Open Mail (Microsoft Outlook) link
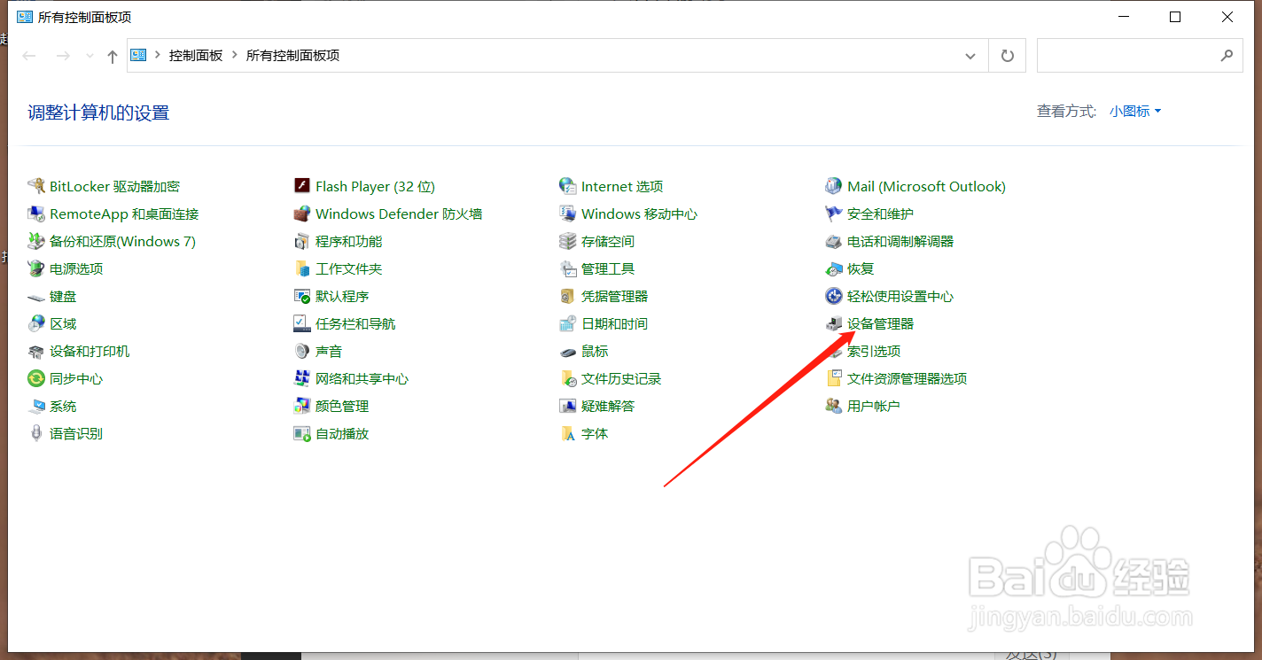The width and height of the screenshot is (1262, 660). (926, 186)
